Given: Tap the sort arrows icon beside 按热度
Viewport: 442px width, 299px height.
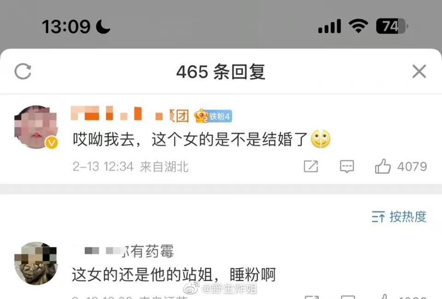Looking at the screenshot, I should (x=378, y=217).
